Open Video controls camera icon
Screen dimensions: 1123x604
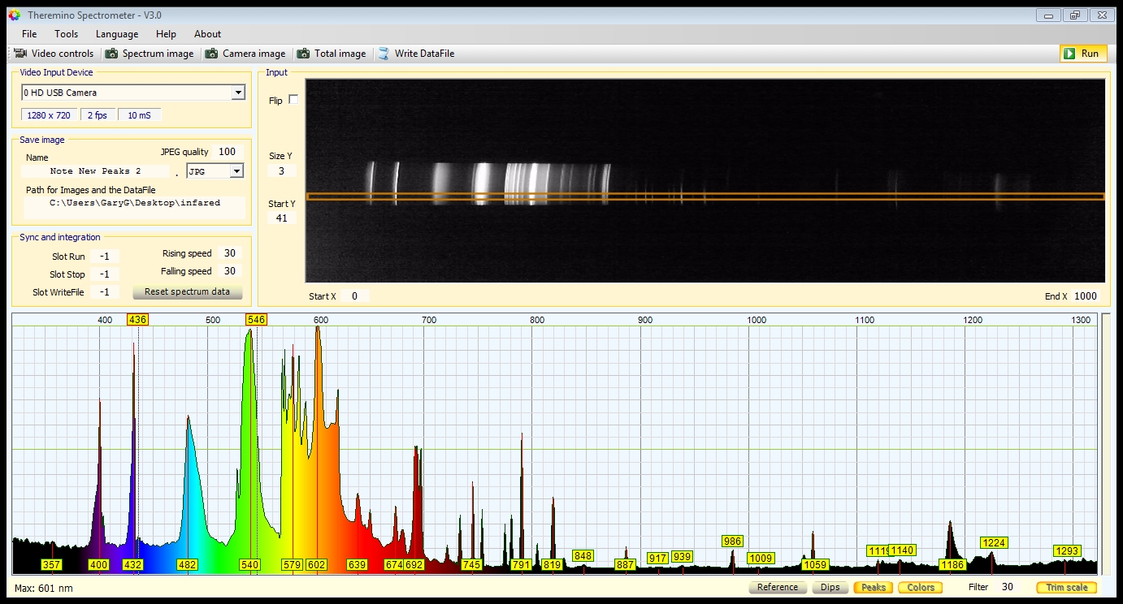20,54
